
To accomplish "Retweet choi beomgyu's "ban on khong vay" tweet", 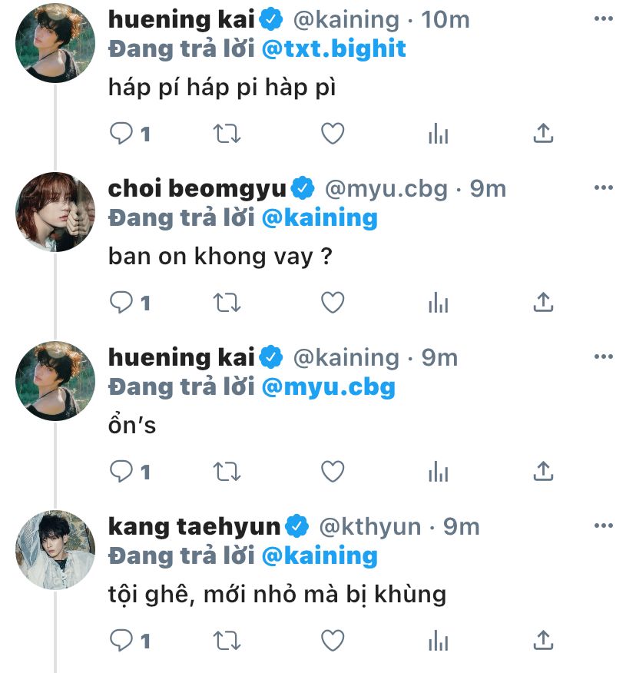I will pos(226,303).
